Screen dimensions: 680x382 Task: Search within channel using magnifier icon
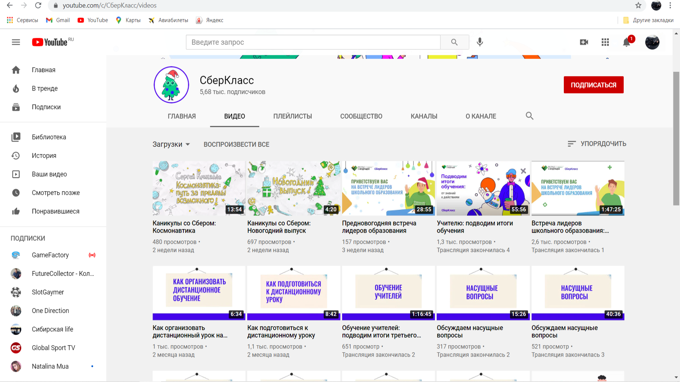(529, 116)
